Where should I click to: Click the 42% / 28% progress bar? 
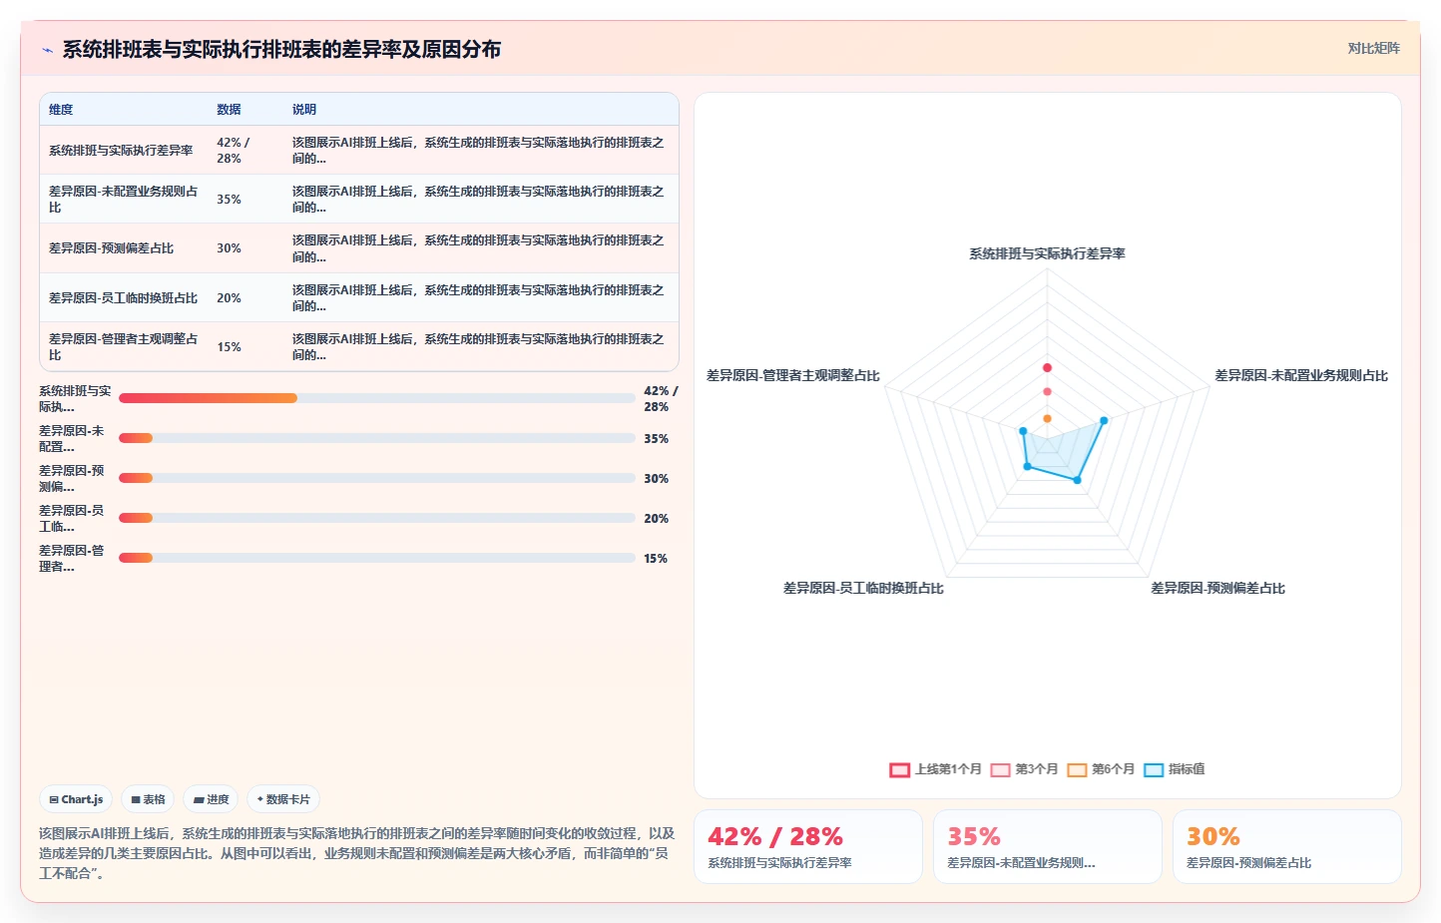(377, 398)
